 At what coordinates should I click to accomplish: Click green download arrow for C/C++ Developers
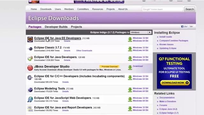[x=130, y=78]
